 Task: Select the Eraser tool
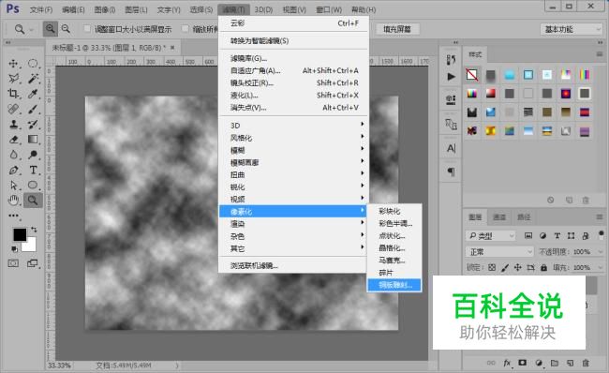click(x=13, y=139)
